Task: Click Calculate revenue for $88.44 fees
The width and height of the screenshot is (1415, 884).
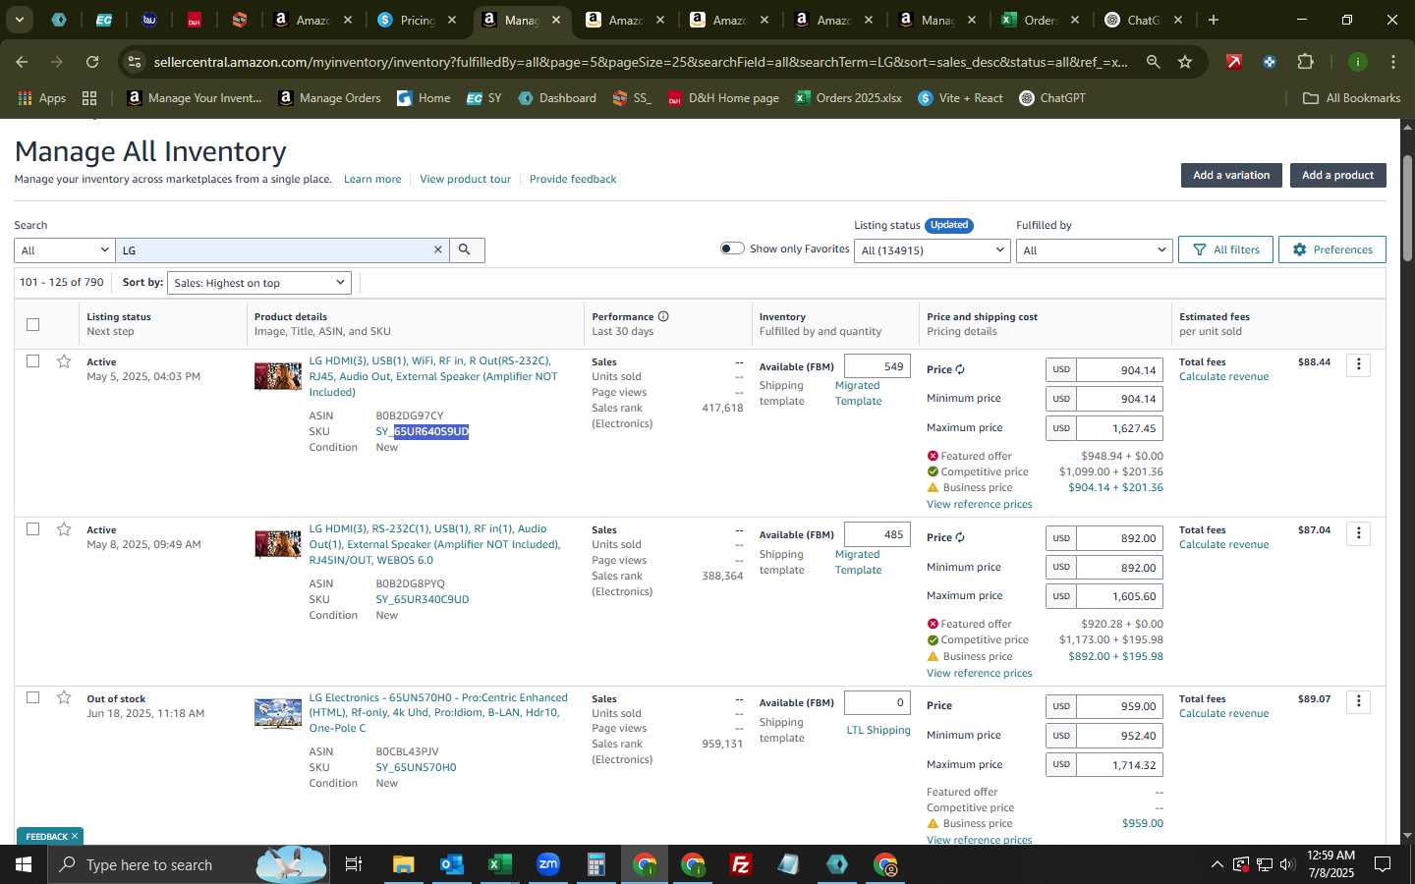Action: tap(1223, 377)
